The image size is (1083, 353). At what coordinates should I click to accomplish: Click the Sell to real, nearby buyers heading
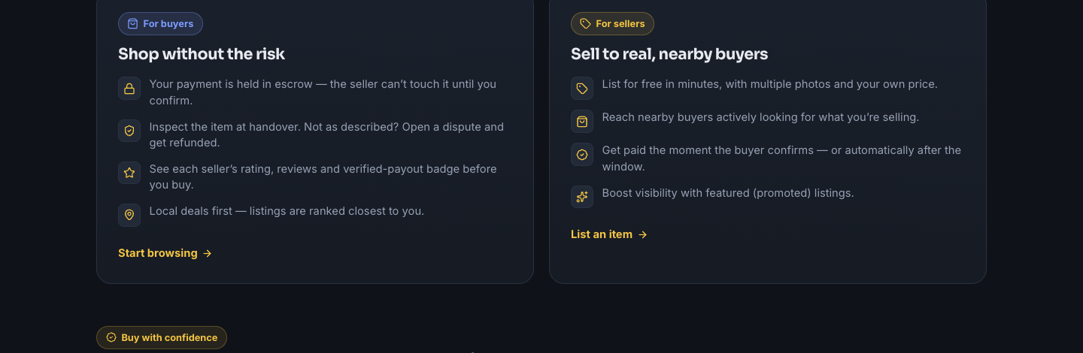click(x=669, y=54)
